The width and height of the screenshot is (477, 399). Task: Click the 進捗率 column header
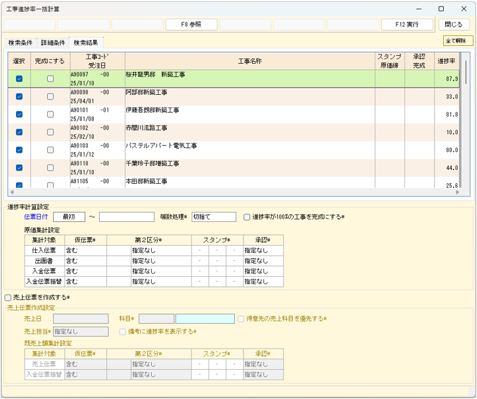point(446,61)
